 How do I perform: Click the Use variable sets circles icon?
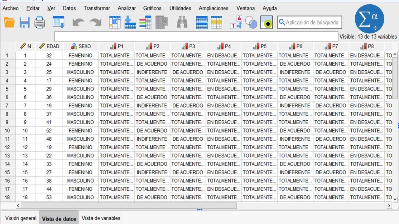(x=251, y=22)
